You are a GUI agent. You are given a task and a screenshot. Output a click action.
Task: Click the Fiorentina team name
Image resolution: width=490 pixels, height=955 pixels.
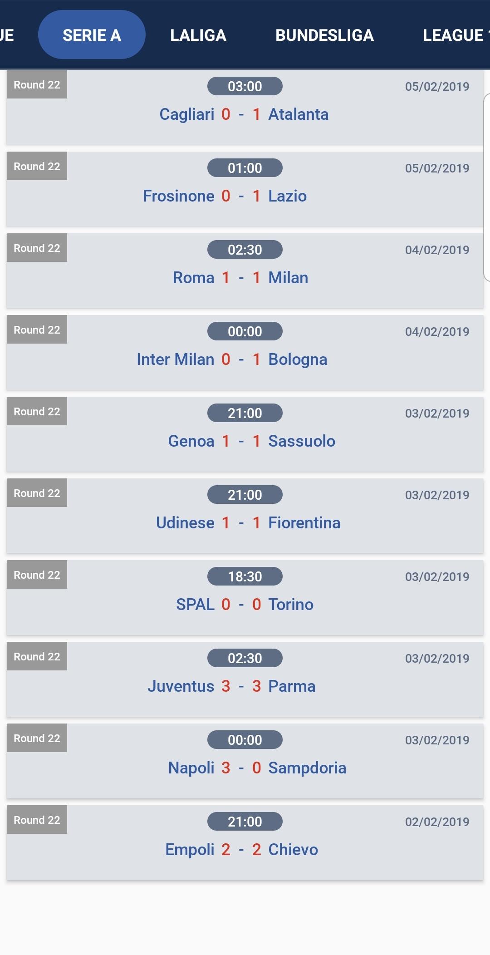[x=304, y=523]
